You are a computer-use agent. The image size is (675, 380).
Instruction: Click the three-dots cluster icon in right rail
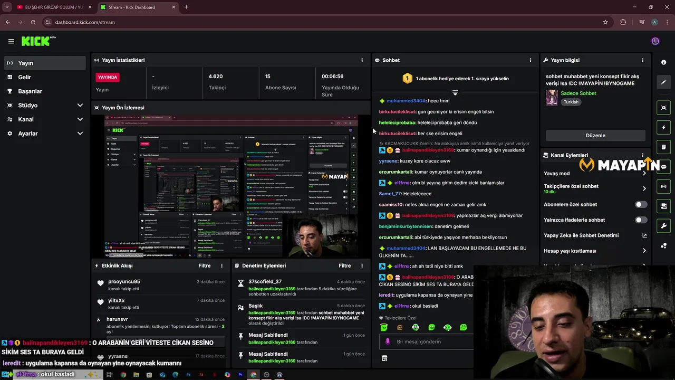click(x=663, y=245)
